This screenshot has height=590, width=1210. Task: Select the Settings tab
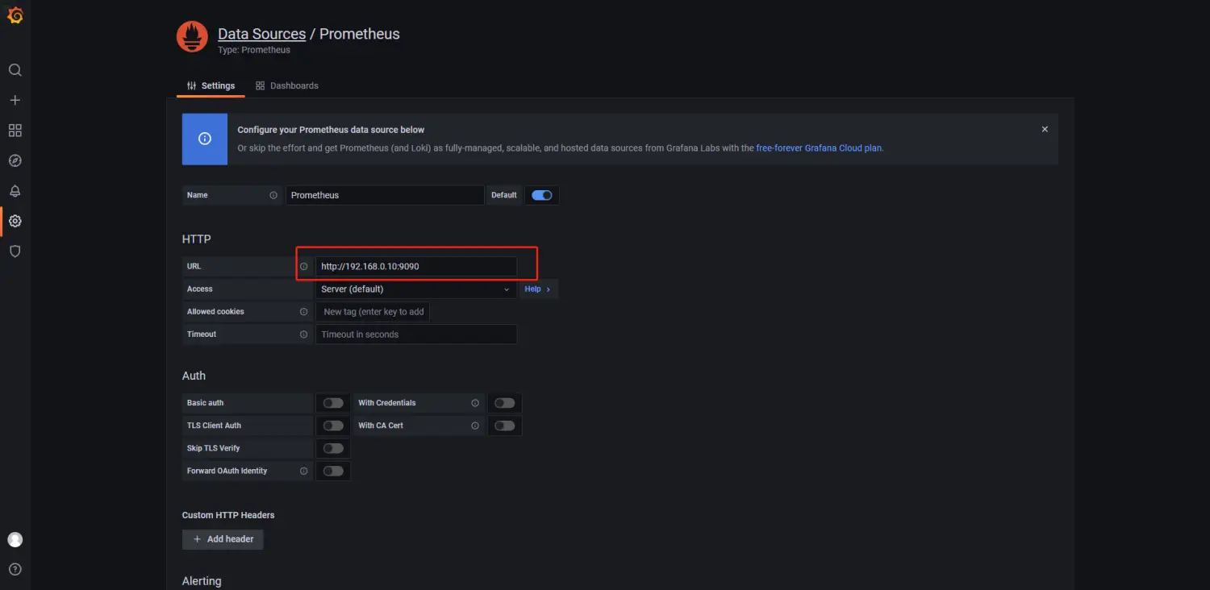[x=211, y=85]
